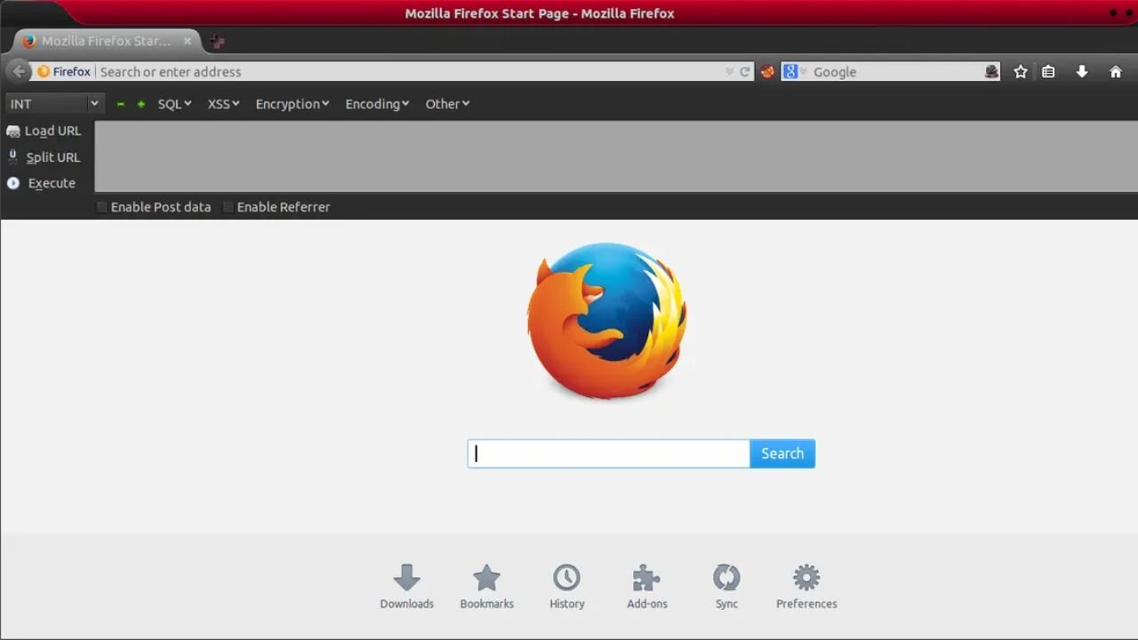Click the Load URL button
Screen dimensions: 1138x640
click(x=44, y=131)
